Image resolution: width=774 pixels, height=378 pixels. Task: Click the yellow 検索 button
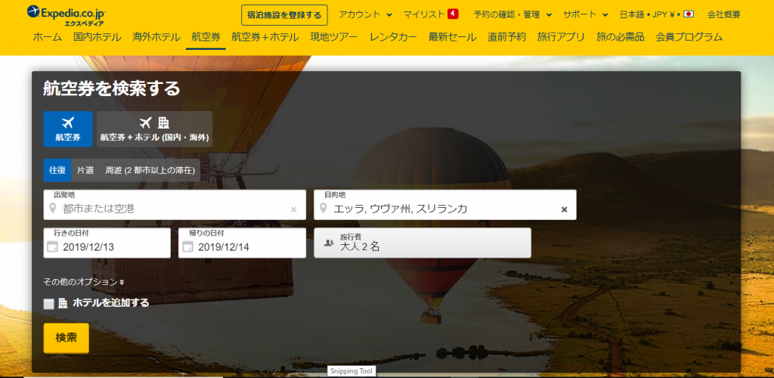[x=67, y=338]
